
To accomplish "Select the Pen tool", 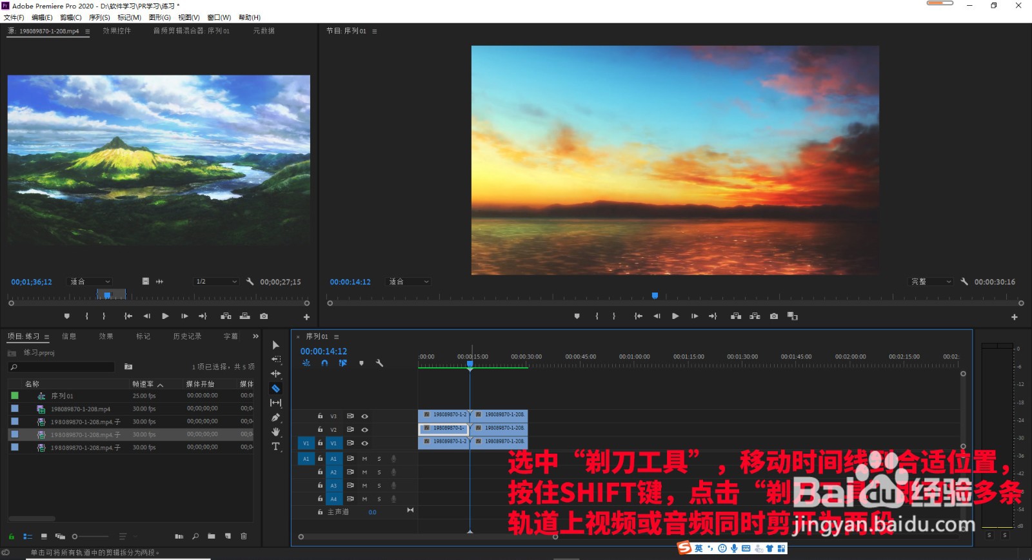I will point(276,418).
